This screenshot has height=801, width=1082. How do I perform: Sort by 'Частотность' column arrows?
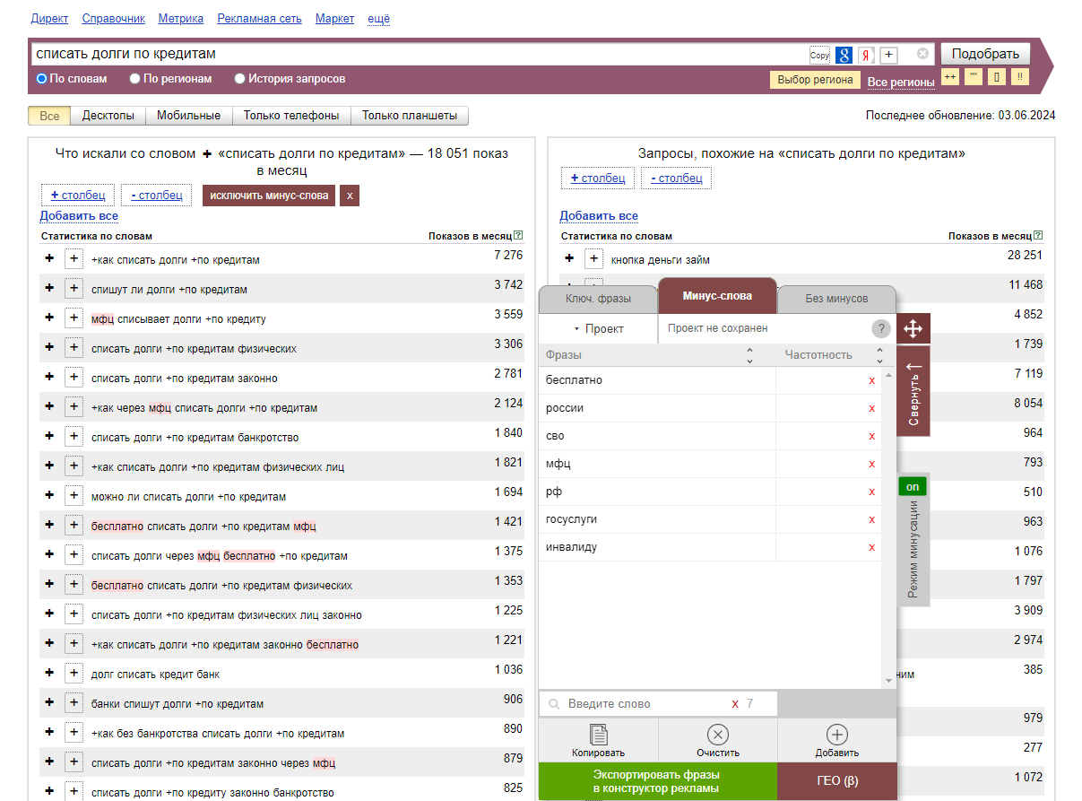[x=879, y=355]
